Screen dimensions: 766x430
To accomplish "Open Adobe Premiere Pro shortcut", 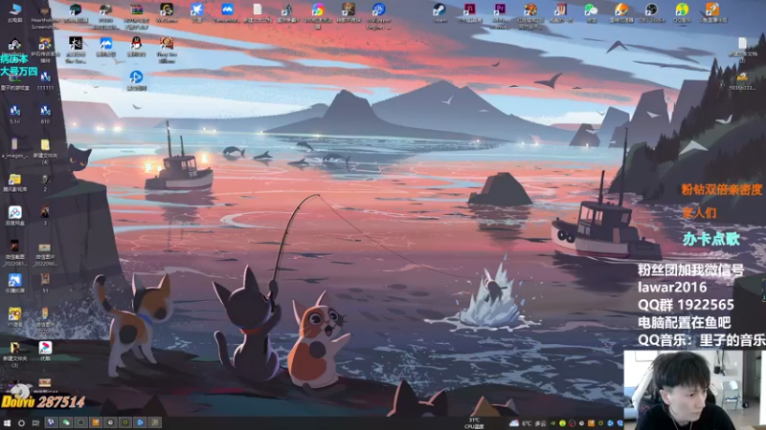I will (500, 14).
